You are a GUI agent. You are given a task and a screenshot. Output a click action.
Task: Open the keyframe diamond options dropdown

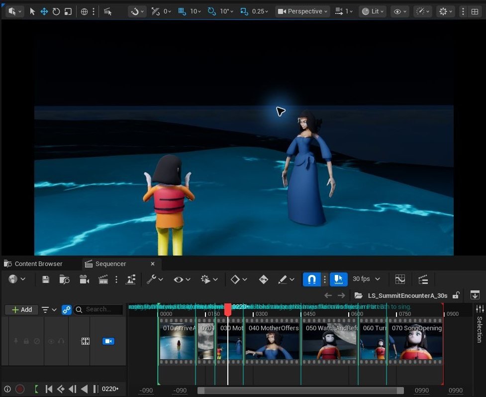pos(239,279)
